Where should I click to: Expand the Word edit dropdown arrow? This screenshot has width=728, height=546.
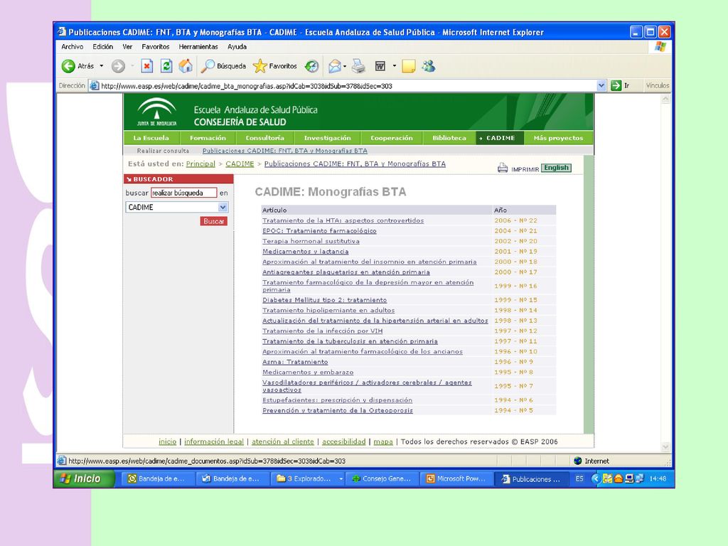(x=394, y=66)
